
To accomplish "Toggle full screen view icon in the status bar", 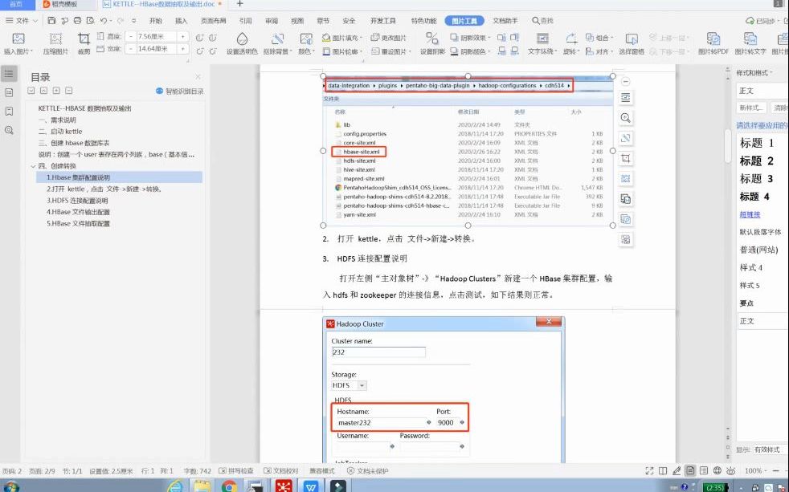I will click(650, 471).
